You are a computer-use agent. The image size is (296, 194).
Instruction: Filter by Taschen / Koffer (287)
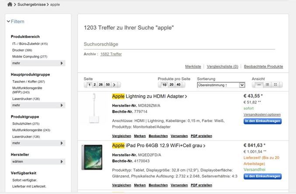[x=28, y=82]
